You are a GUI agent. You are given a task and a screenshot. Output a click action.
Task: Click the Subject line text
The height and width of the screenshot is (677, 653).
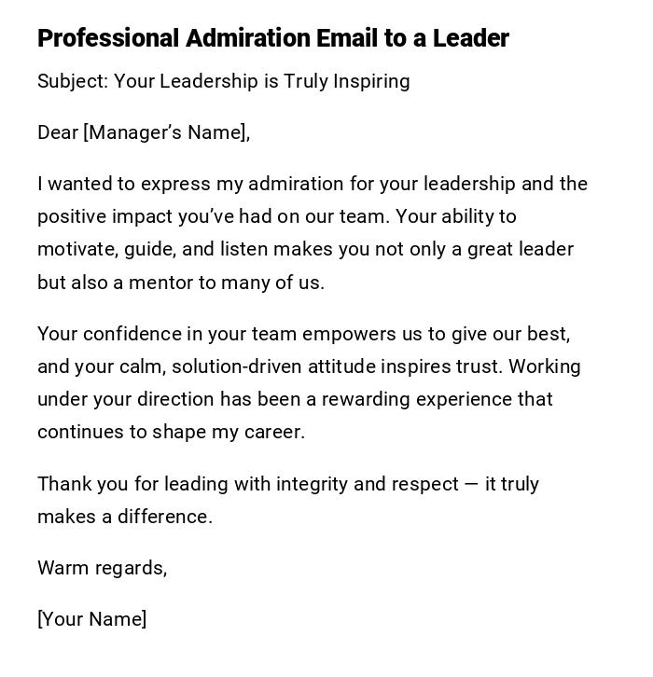(x=223, y=81)
